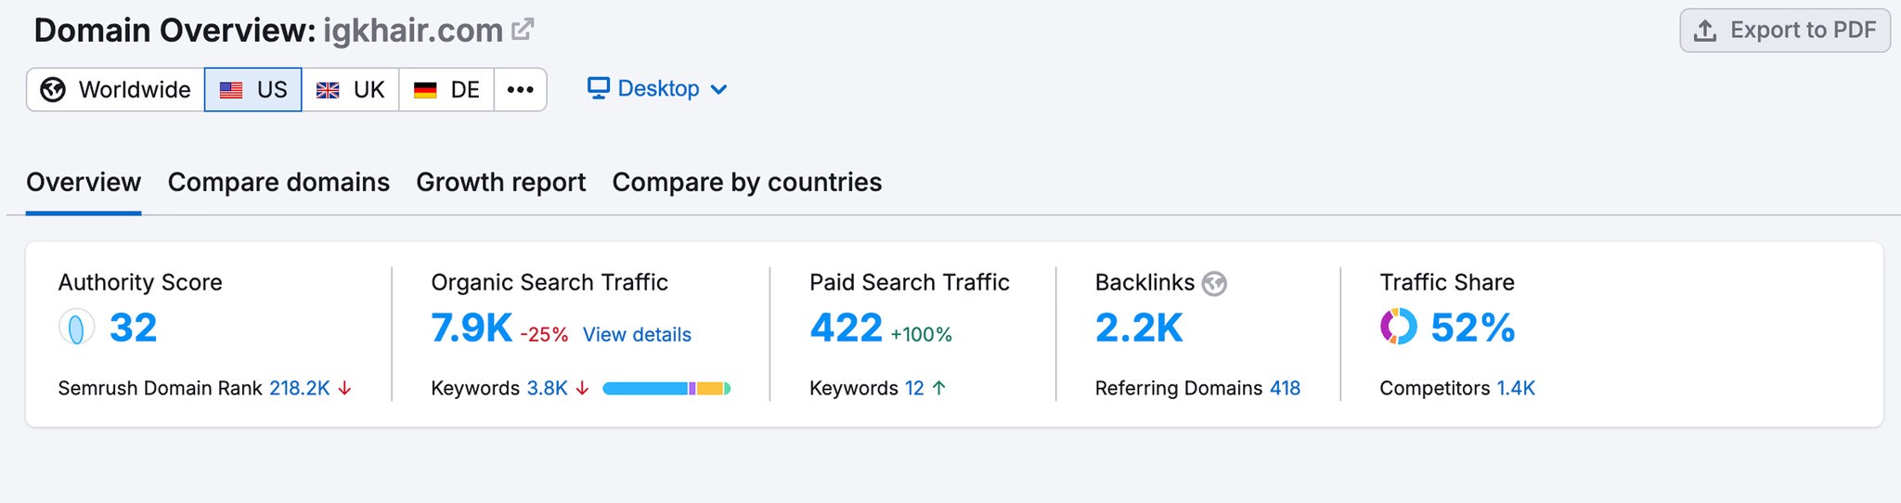This screenshot has height=503, width=1901.
Task: Open igkhair.com external link icon
Action: point(523,30)
